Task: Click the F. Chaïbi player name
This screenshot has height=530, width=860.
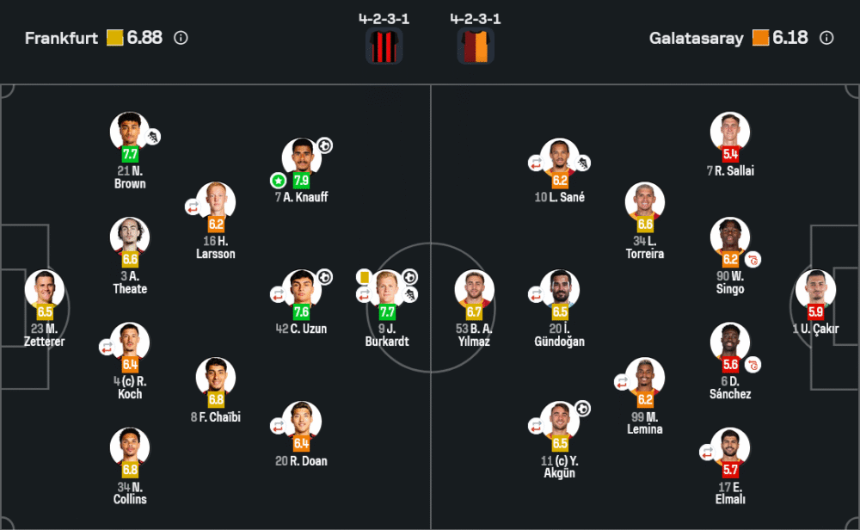Action: pyautogui.click(x=215, y=417)
